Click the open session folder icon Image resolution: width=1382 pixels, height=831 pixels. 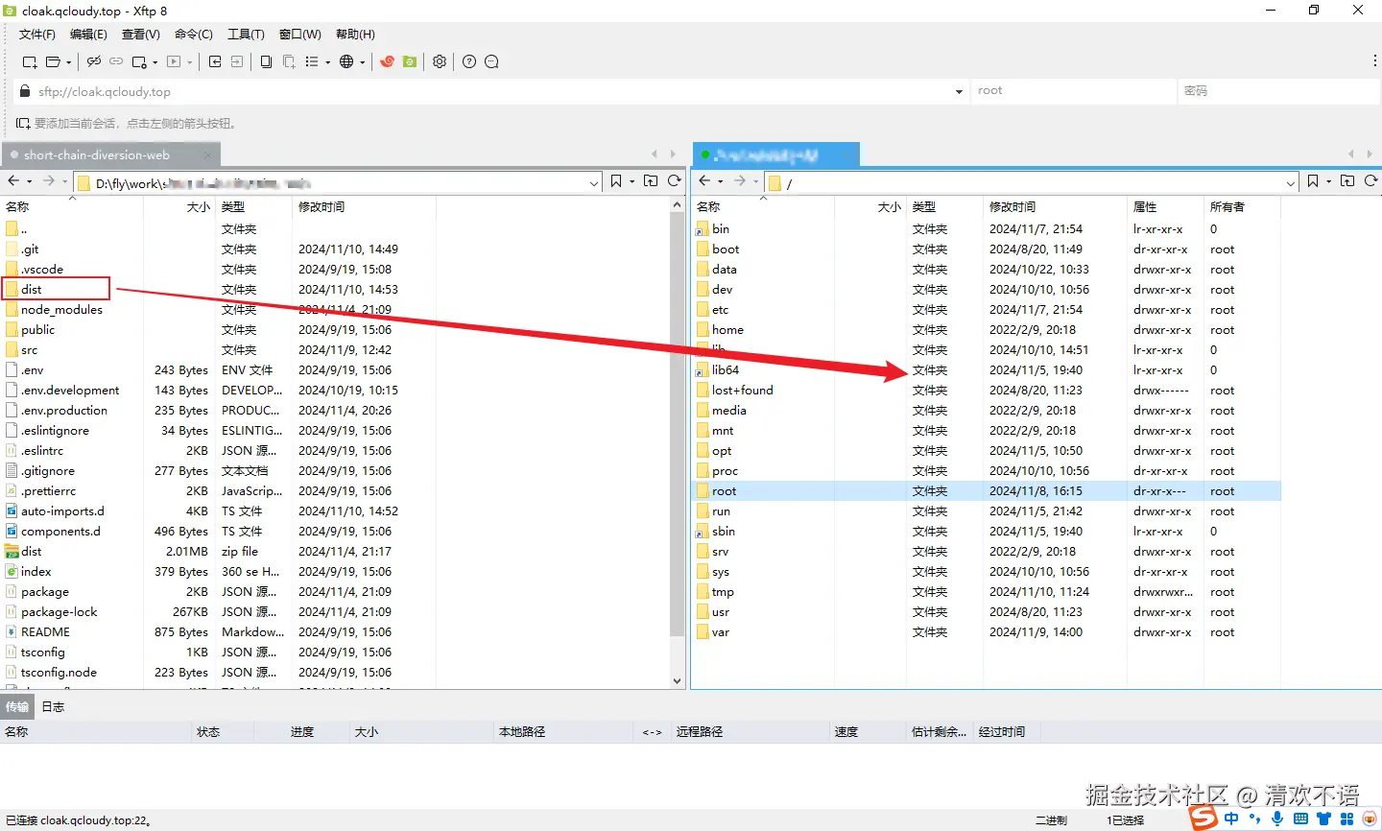pyautogui.click(x=54, y=61)
